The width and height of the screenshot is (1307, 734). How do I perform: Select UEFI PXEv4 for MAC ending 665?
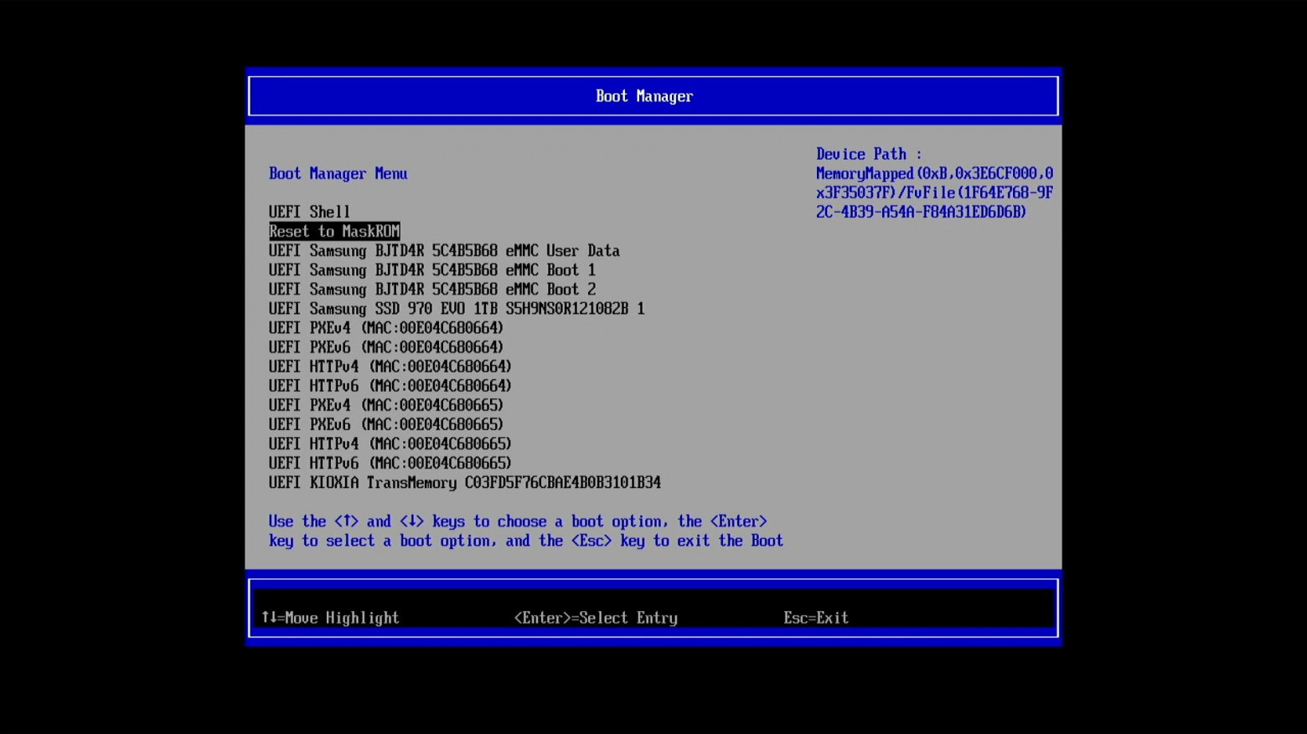click(386, 404)
